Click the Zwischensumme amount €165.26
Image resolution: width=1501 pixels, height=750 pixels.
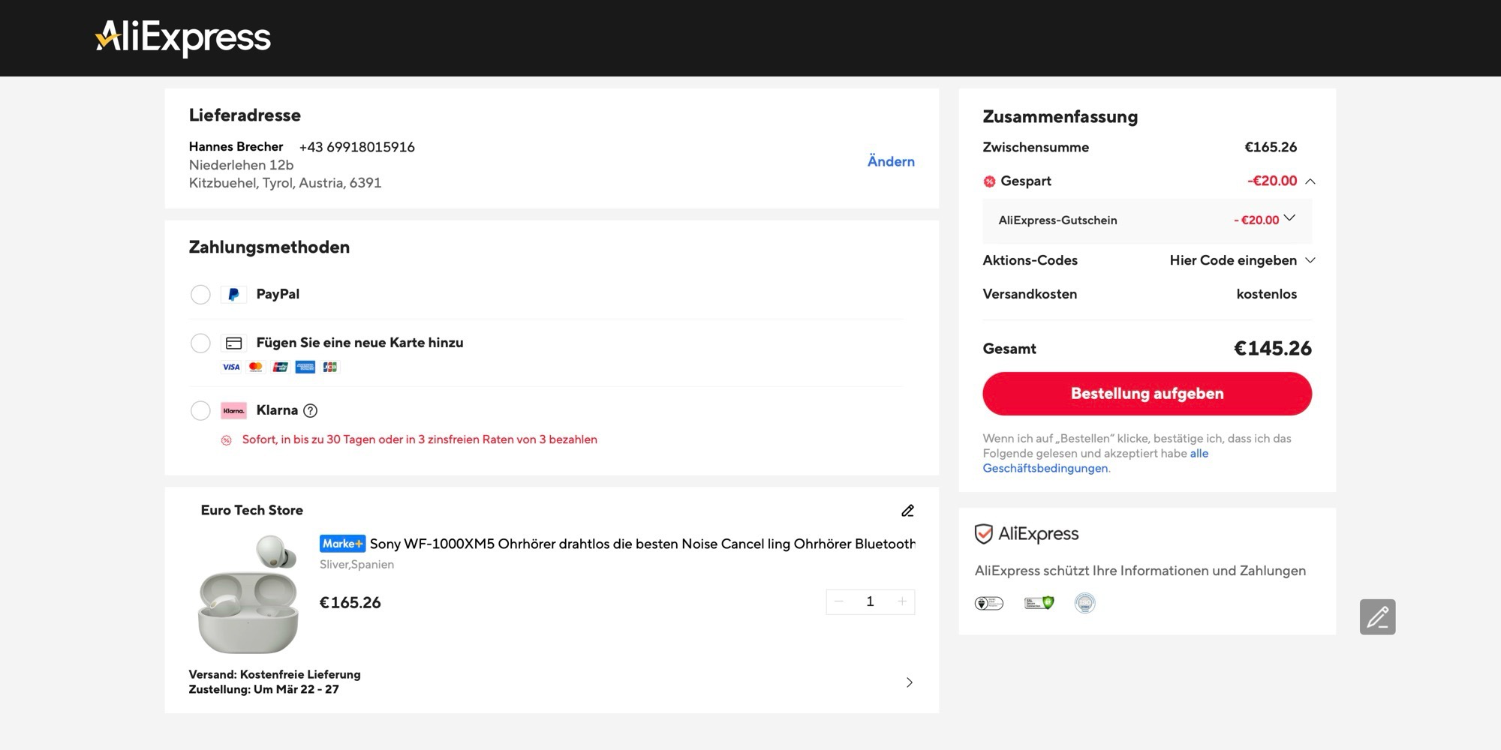pyautogui.click(x=1271, y=147)
